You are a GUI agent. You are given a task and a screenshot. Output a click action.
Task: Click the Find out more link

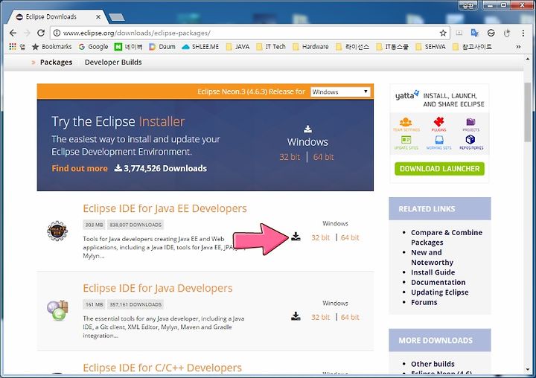click(x=80, y=168)
